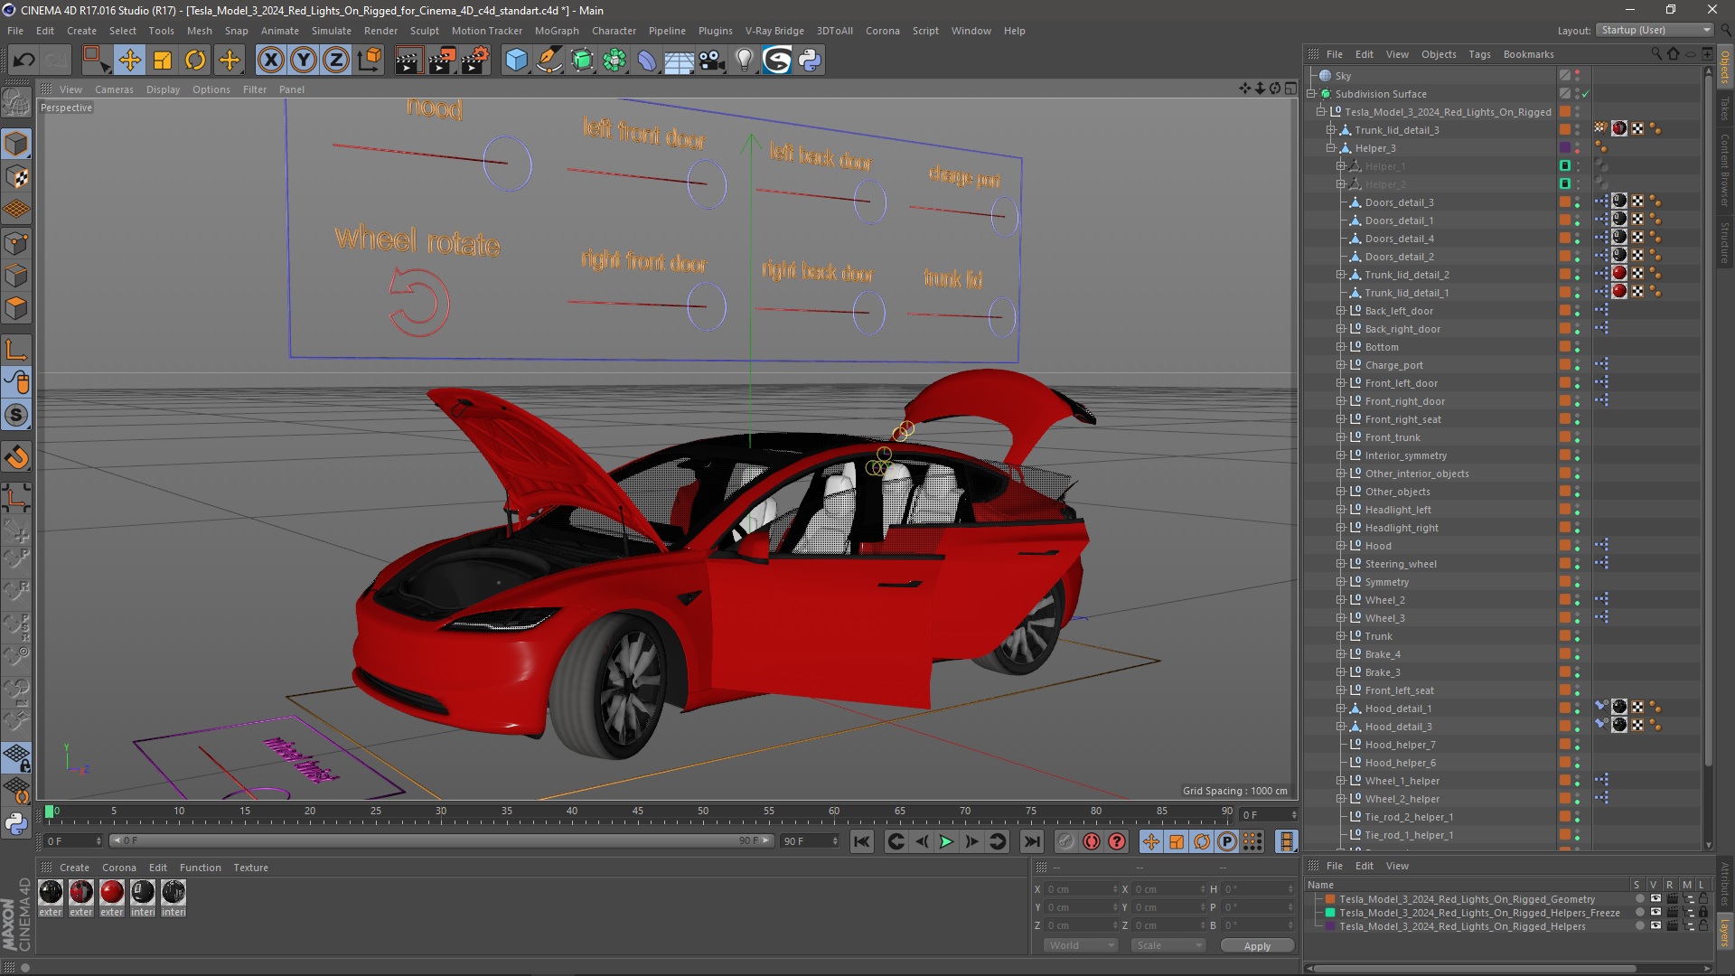The height and width of the screenshot is (976, 1735).
Task: Open the material manager Texture menu
Action: (x=250, y=868)
